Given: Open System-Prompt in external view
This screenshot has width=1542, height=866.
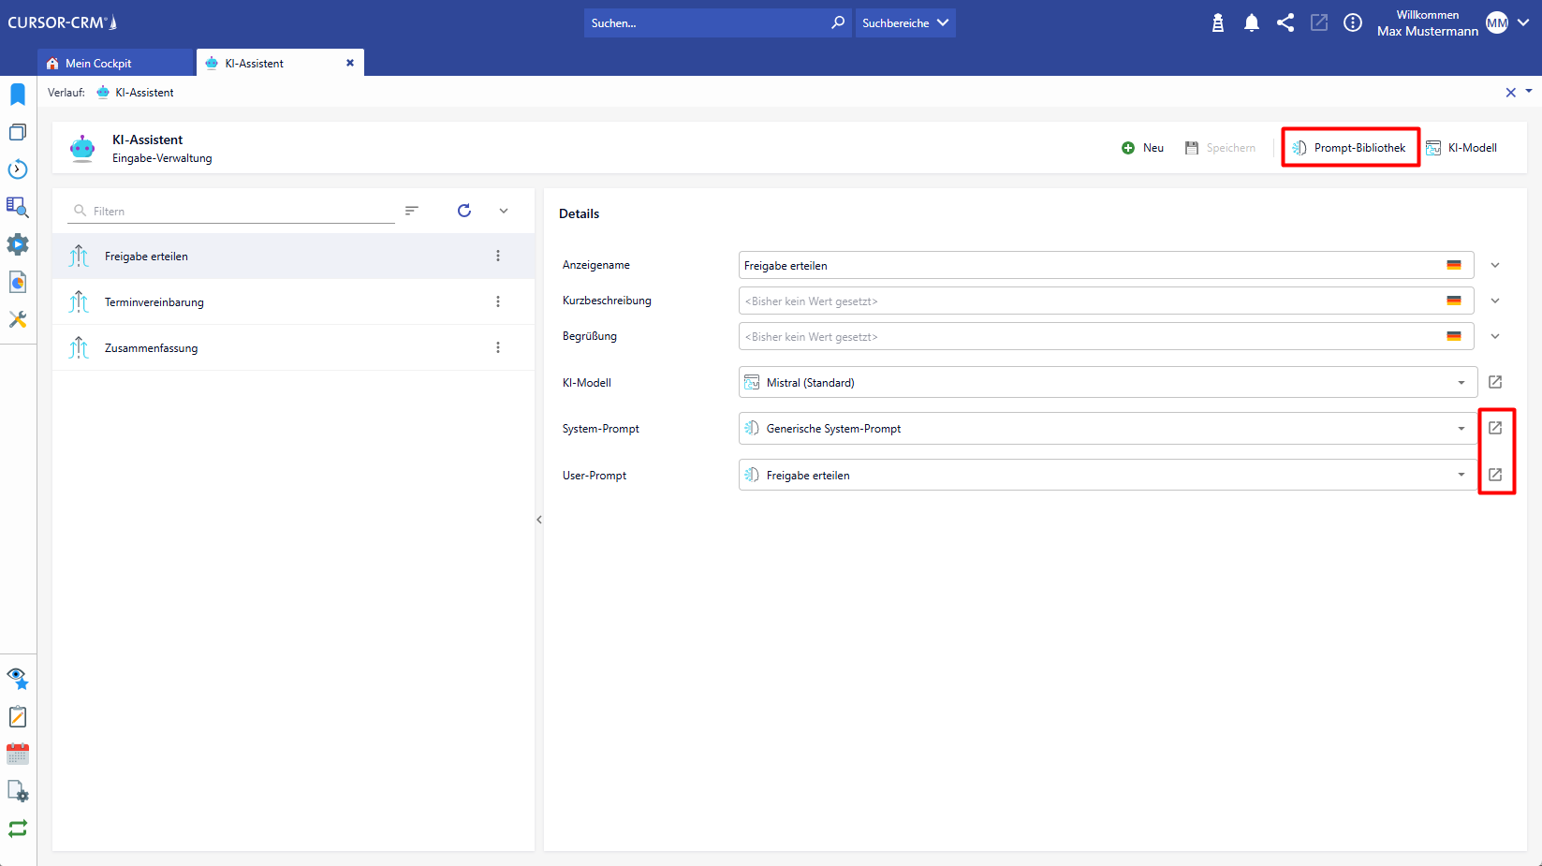Looking at the screenshot, I should click(1495, 428).
